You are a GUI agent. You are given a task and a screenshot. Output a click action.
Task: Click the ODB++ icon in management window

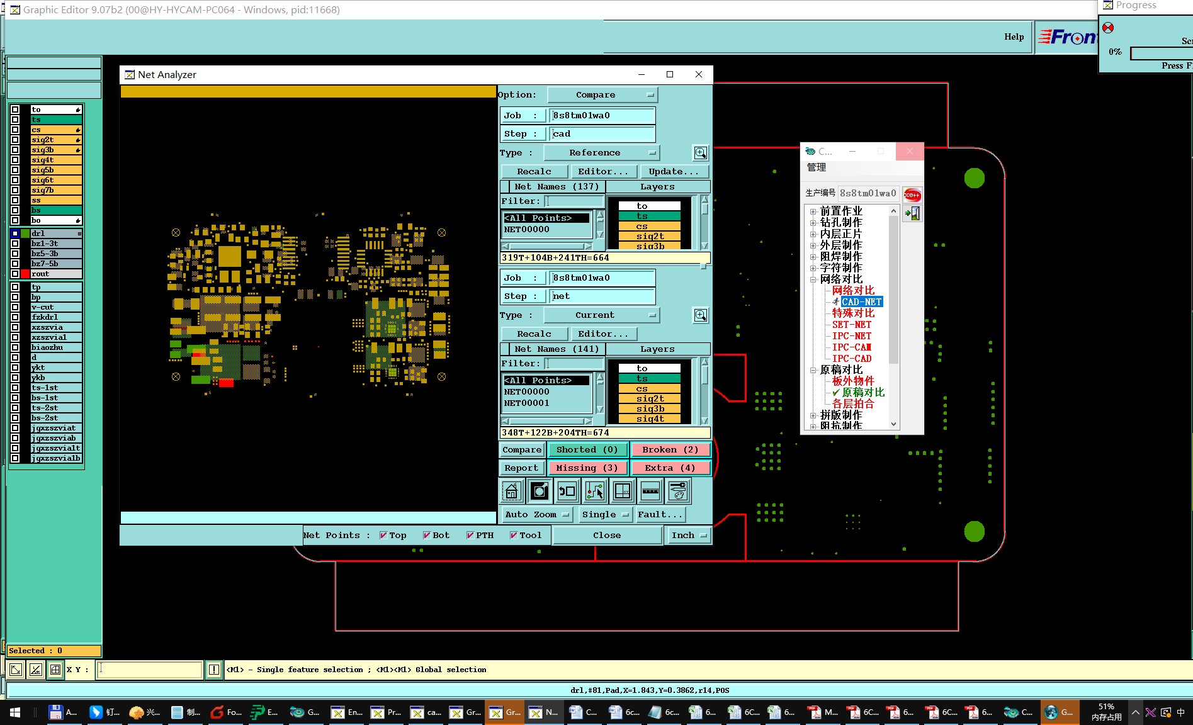coord(912,194)
